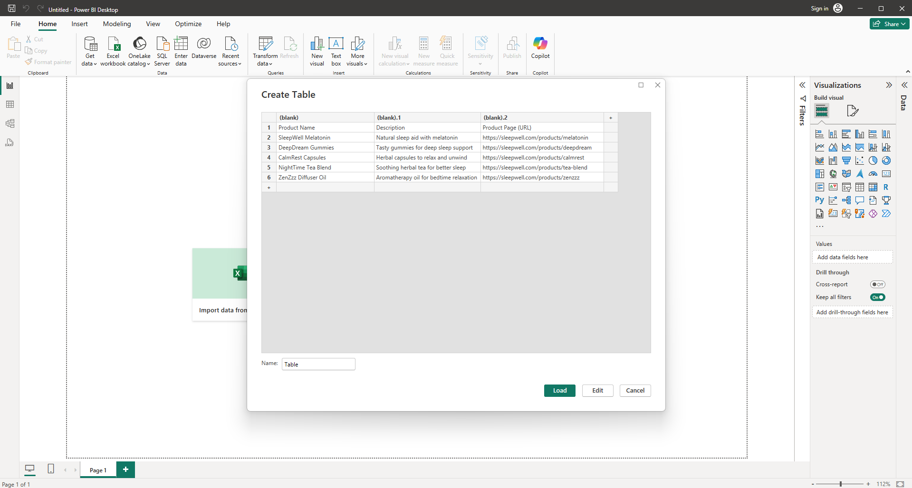912x488 pixels.
Task: Open the Insert ribbon tab
Action: pos(79,24)
